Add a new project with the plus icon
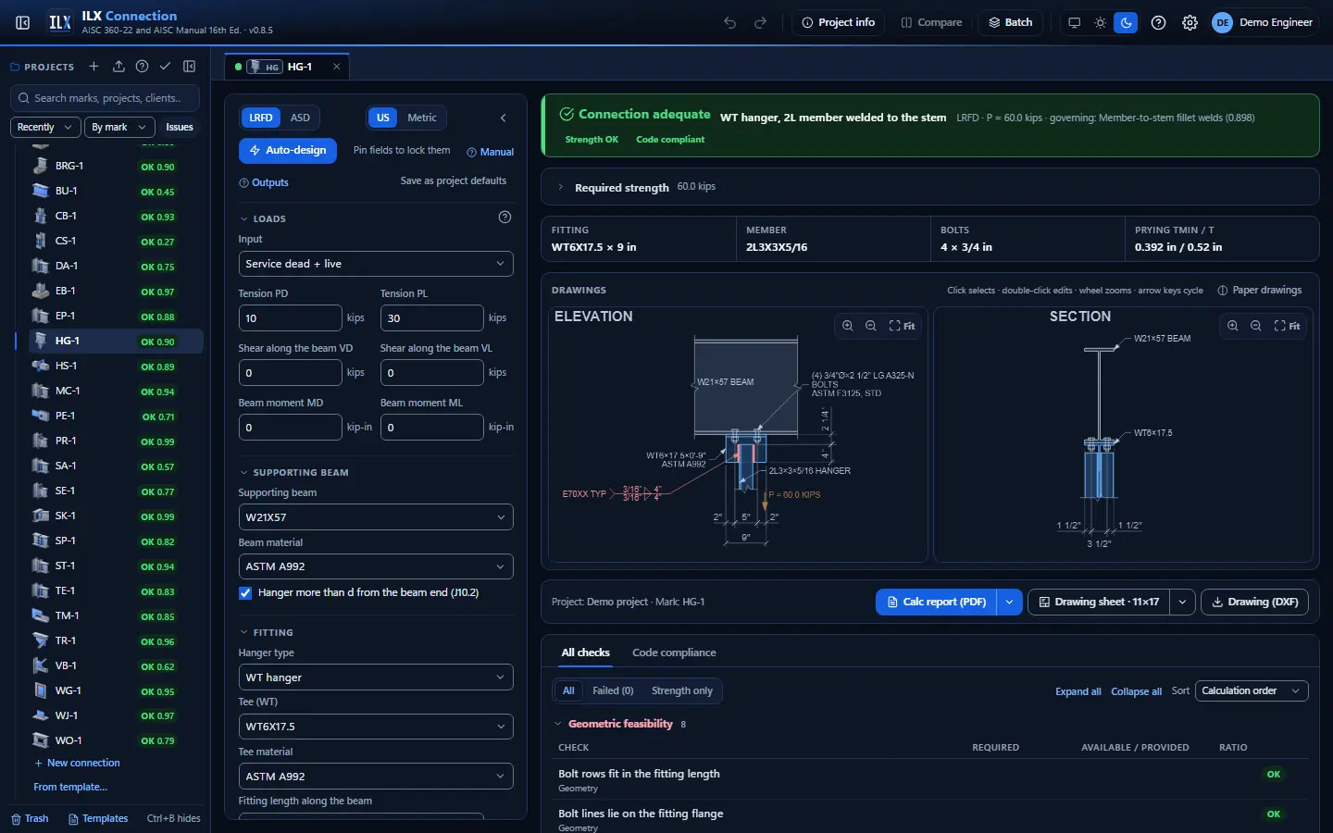This screenshot has height=833, width=1333. tap(93, 67)
